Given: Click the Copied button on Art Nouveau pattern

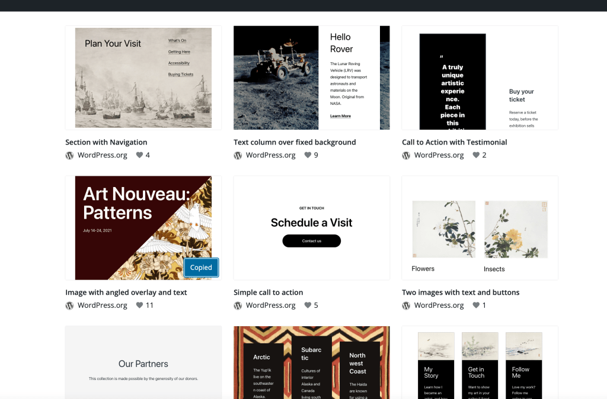Looking at the screenshot, I should pyautogui.click(x=202, y=268).
